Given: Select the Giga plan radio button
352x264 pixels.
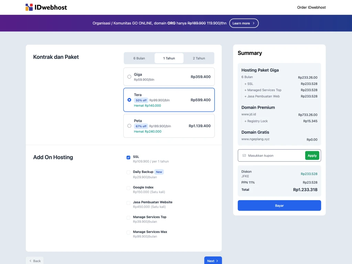Looking at the screenshot, I should point(129,77).
